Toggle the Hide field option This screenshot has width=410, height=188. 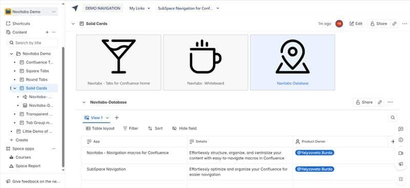tap(184, 128)
